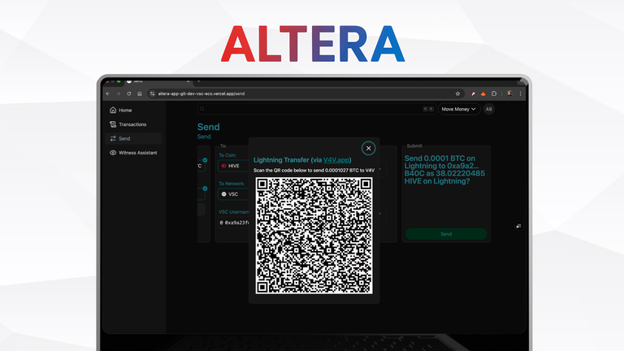The height and width of the screenshot is (351, 624).
Task: Open the To Coin HIVE selector
Action: click(234, 166)
